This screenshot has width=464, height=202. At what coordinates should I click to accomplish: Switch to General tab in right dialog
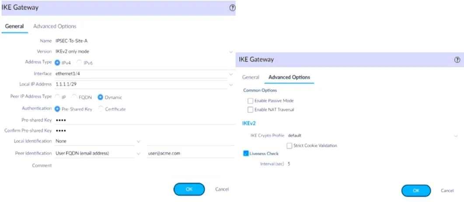point(251,77)
